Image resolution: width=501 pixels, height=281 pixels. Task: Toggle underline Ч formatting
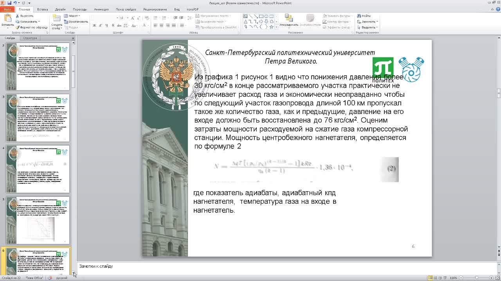coord(106,25)
